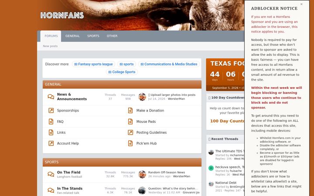Open In The Stands forum

tap(70, 189)
